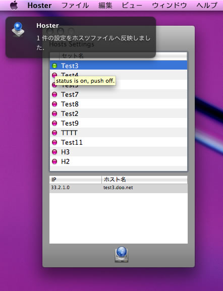Open the Hoster application menu
Viewport: 223px width, 291px height.
pyautogui.click(x=39, y=6)
